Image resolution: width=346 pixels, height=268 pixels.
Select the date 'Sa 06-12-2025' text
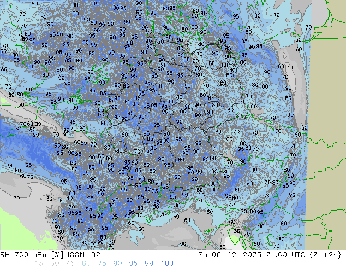click(x=230, y=255)
